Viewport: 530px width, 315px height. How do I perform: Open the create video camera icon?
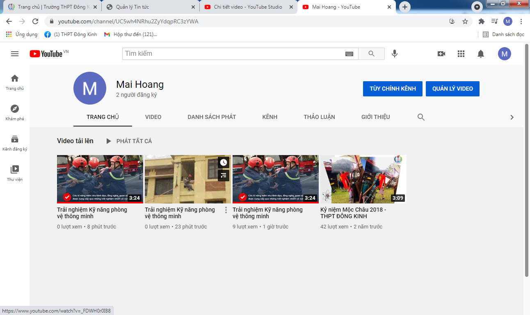pos(441,54)
